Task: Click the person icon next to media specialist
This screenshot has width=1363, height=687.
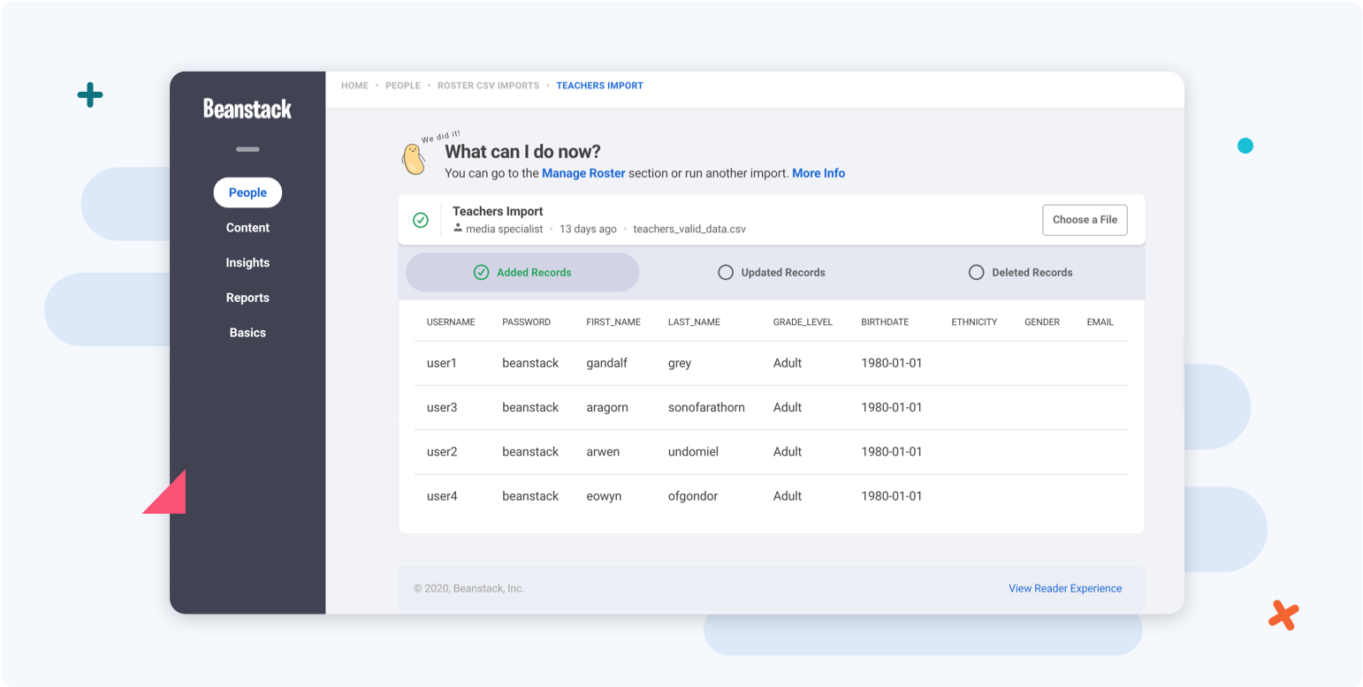Action: point(458,228)
